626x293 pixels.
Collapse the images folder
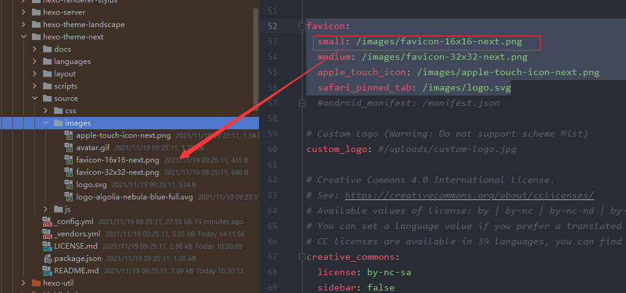click(x=46, y=123)
